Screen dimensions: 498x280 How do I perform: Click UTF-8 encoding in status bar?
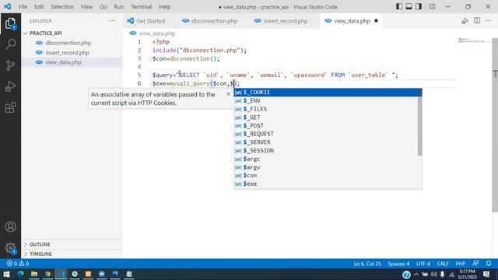point(423,264)
